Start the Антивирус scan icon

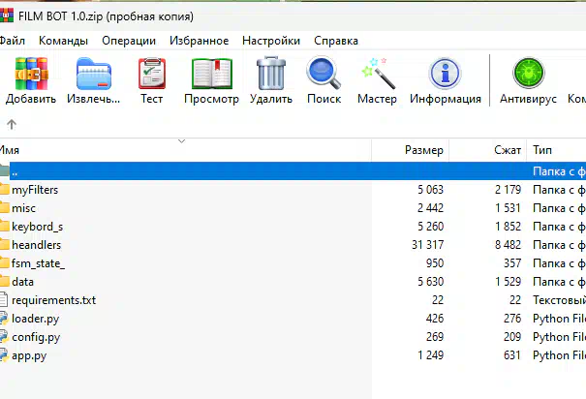click(528, 73)
